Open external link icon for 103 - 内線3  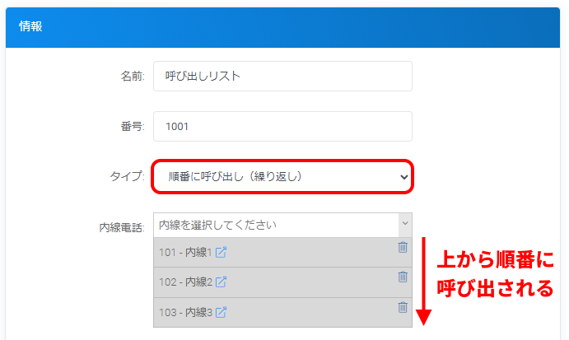[x=221, y=312]
